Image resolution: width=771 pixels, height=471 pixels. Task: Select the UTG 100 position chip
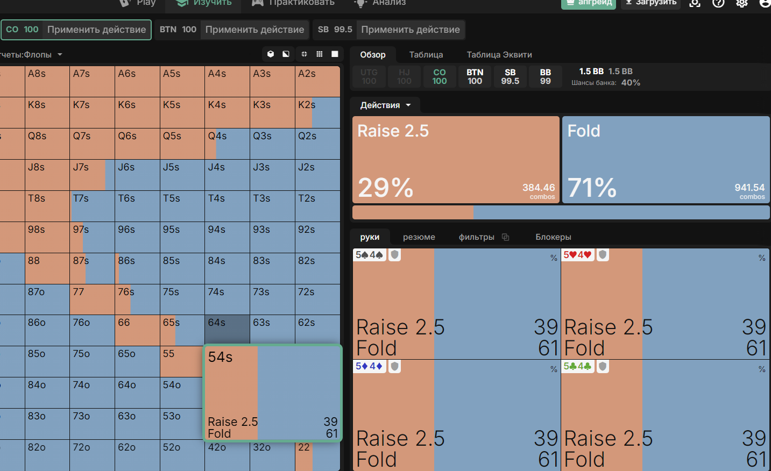[369, 76]
